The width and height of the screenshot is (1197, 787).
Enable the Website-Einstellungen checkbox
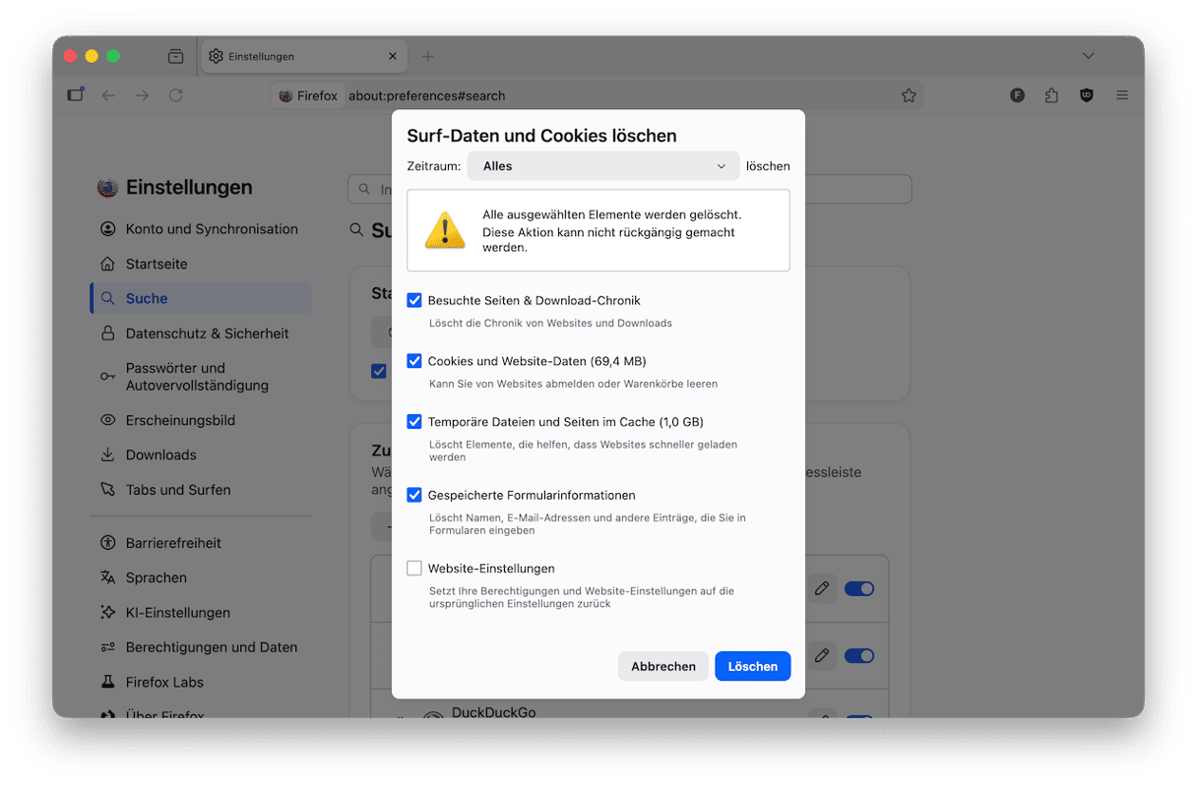click(414, 568)
